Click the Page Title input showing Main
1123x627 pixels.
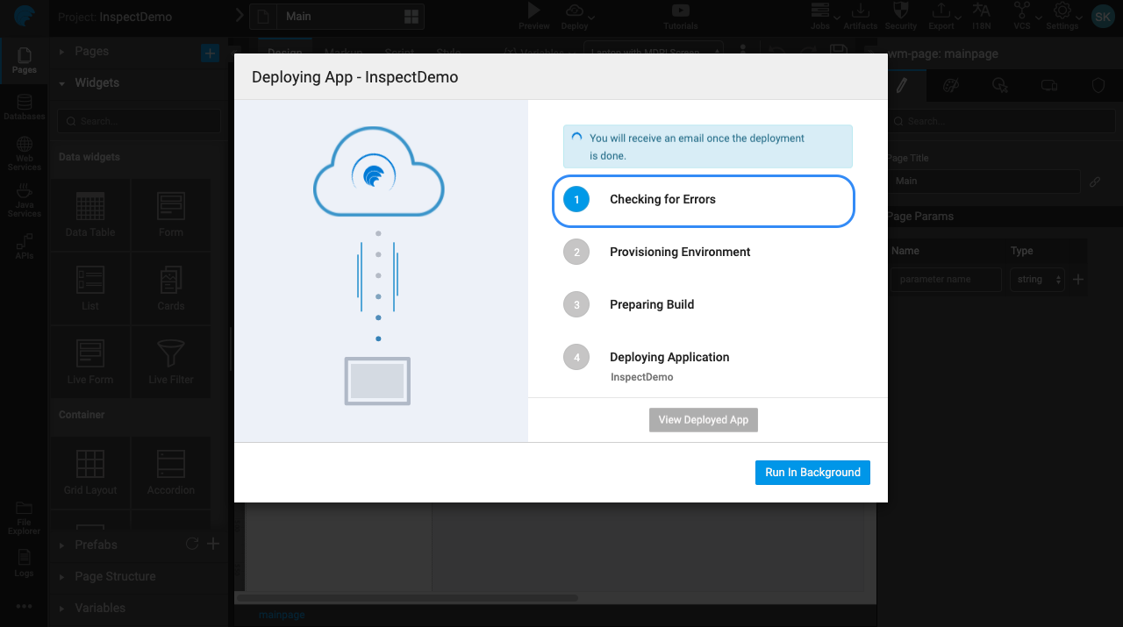pyautogui.click(x=983, y=182)
